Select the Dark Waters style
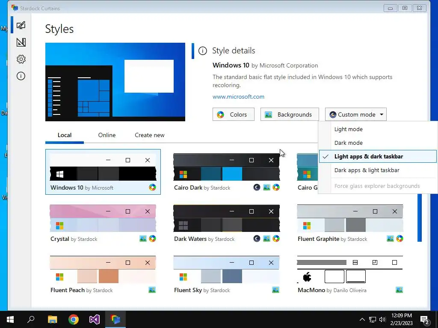Image resolution: width=438 pixels, height=328 pixels. tap(226, 223)
